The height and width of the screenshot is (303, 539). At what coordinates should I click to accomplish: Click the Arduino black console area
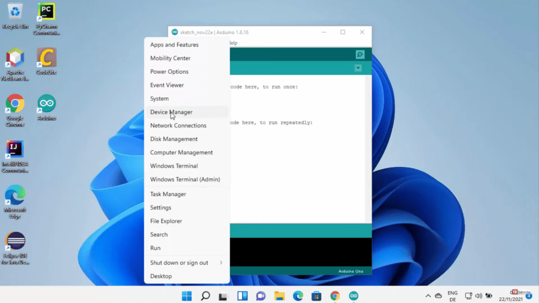pyautogui.click(x=301, y=252)
